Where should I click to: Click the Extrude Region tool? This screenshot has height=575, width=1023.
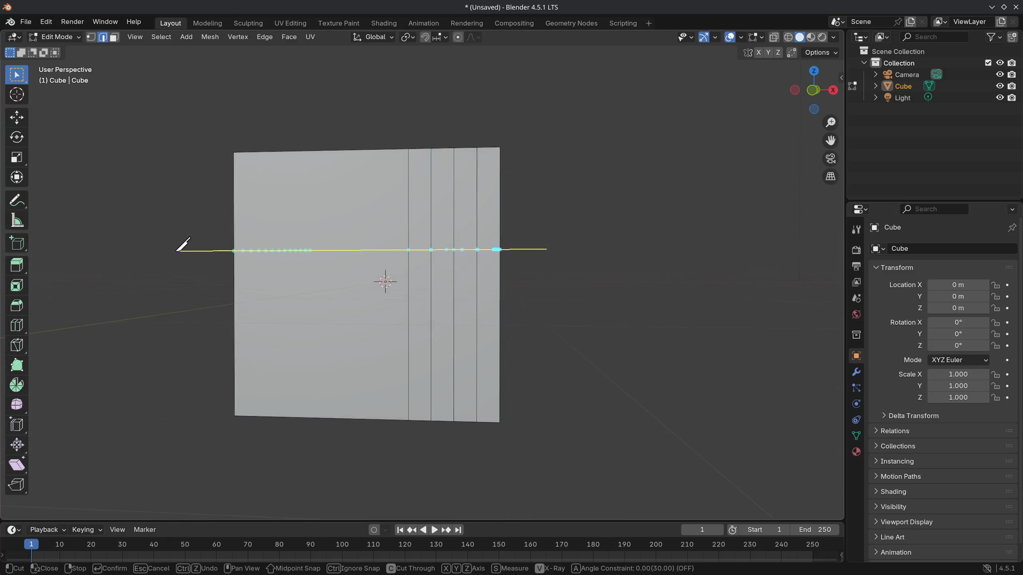click(17, 265)
